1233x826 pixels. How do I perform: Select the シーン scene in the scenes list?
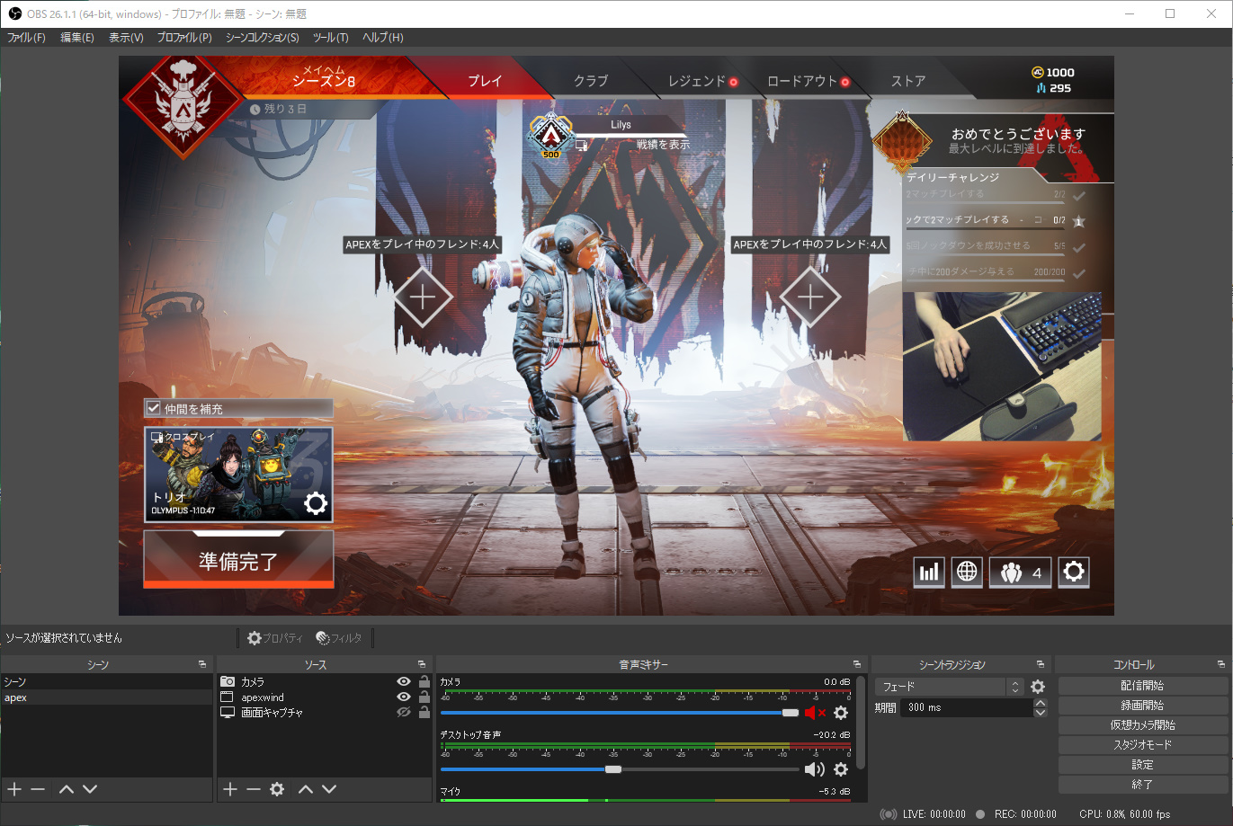click(106, 682)
